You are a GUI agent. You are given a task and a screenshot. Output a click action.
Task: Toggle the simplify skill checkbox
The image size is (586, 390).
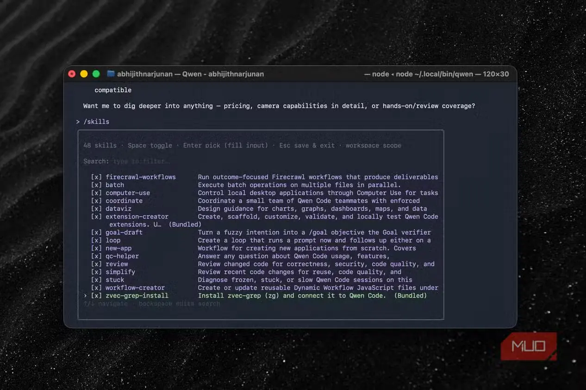(x=96, y=272)
